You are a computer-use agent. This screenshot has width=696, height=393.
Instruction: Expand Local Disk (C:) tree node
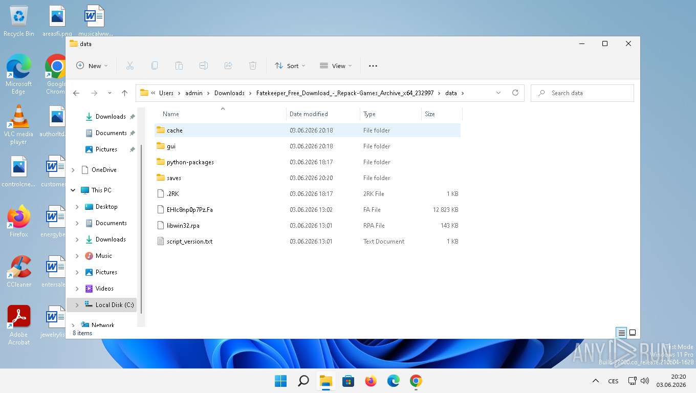click(x=77, y=305)
